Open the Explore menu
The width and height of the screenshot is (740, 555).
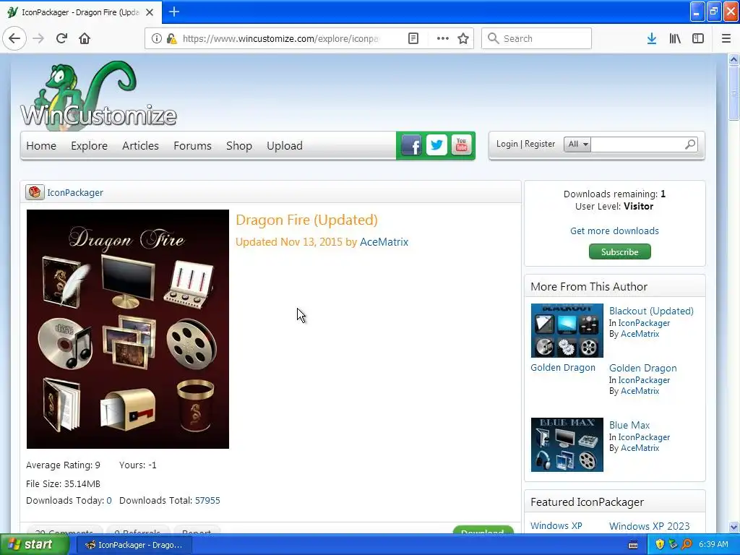tap(89, 146)
